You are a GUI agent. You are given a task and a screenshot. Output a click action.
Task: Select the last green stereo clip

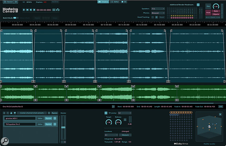[x=201, y=93]
